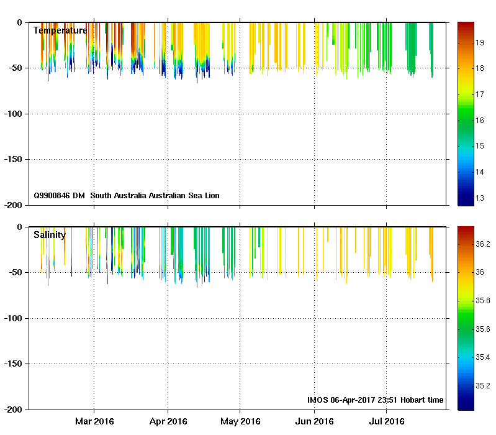Viewport: 496px width, 435px height.
Task: Click the 36.2 tick on salinity colorbar
Action: 483,244
